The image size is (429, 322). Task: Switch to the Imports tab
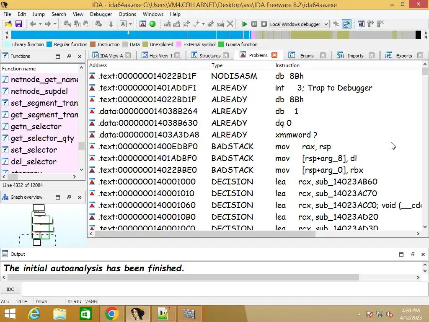[355, 56]
